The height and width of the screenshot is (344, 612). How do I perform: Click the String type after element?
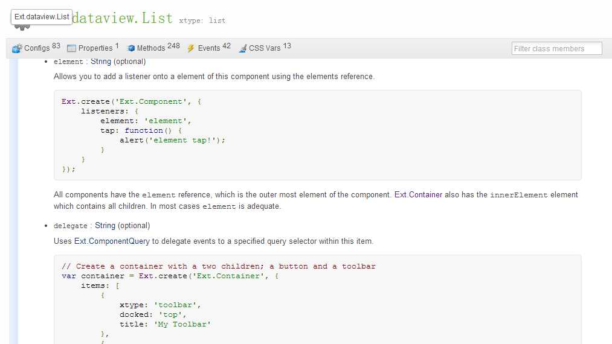[x=101, y=61]
